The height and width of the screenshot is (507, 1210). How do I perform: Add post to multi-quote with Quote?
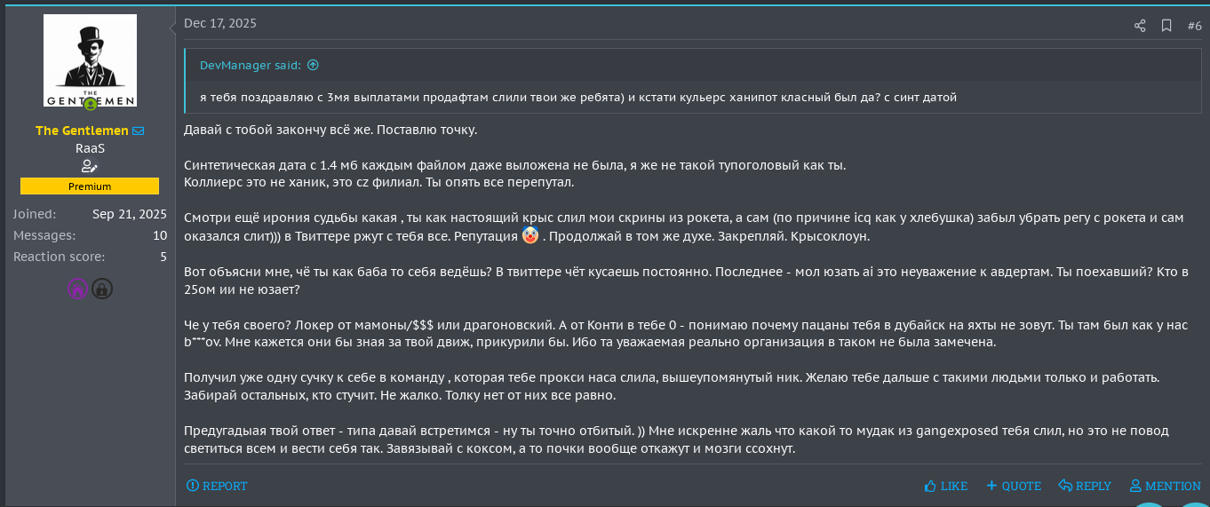click(x=1014, y=486)
